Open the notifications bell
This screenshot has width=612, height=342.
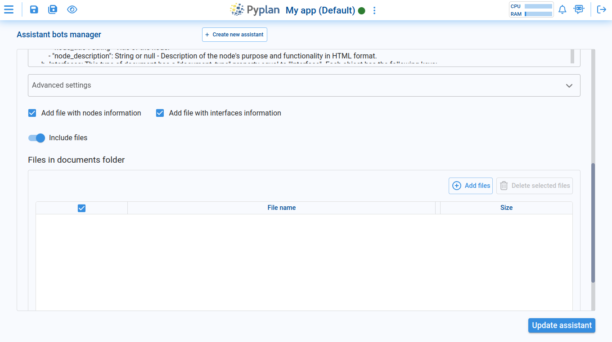[x=562, y=9]
